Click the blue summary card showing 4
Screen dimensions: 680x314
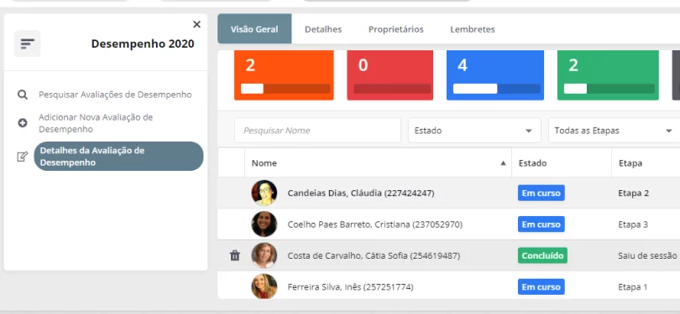tap(495, 75)
